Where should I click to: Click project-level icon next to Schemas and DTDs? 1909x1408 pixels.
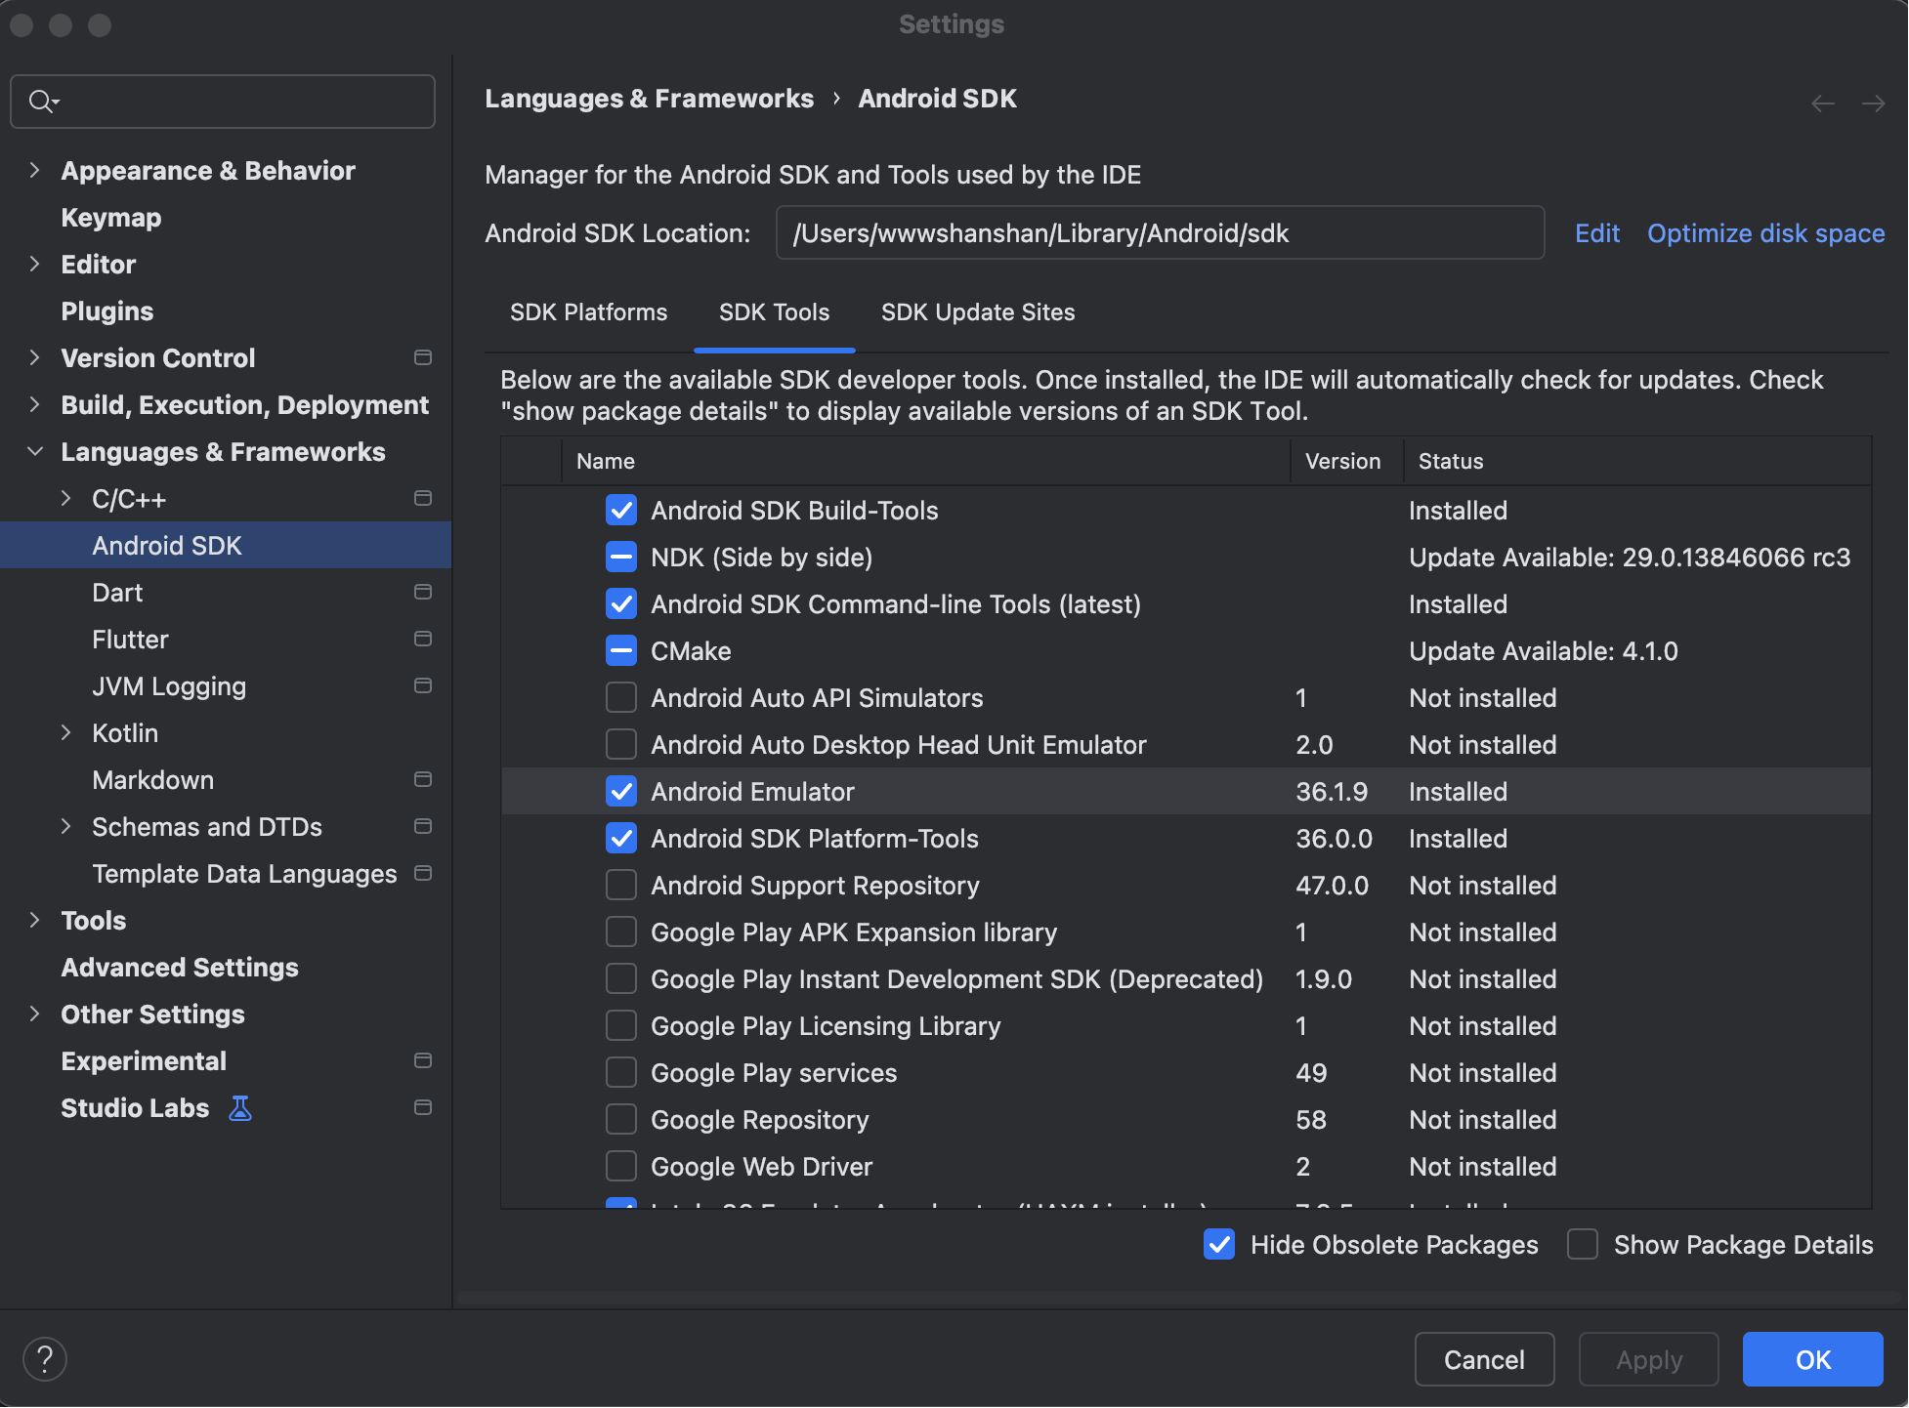423,827
